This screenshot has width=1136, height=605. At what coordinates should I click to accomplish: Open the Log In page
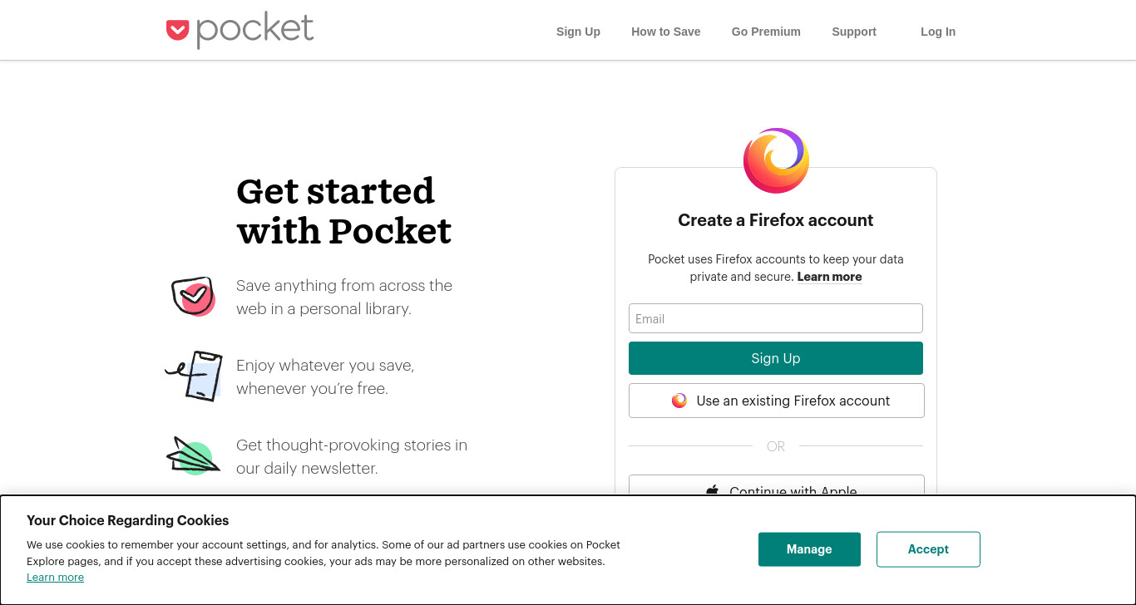(x=938, y=32)
